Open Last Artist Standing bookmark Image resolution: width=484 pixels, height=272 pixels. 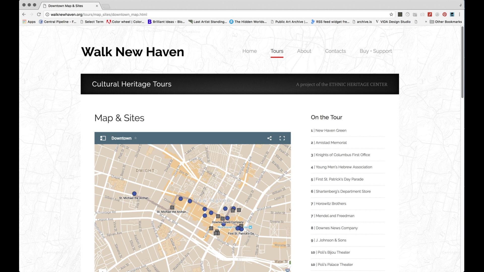[x=208, y=22]
